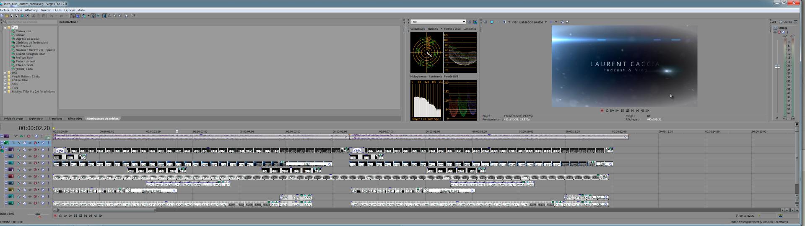Open the preview Overlays dropdown arrow
805x226 pixels.
point(556,22)
